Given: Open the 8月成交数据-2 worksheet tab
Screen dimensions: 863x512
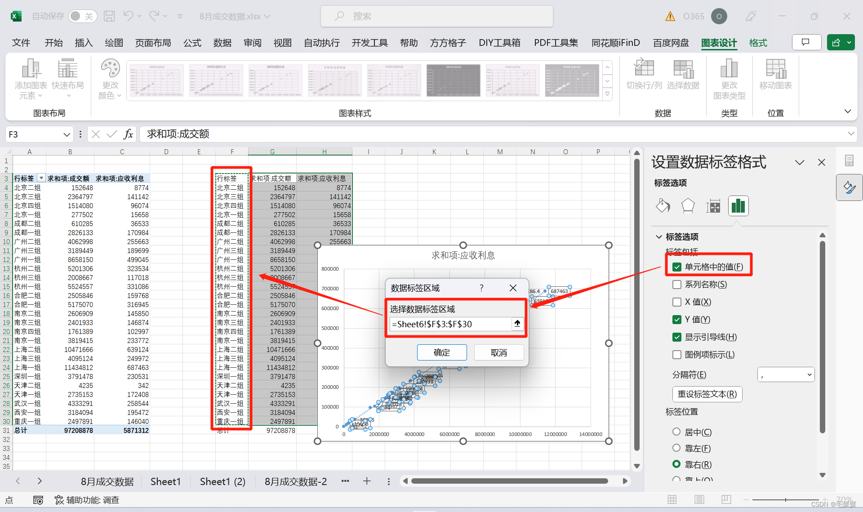Looking at the screenshot, I should [x=295, y=481].
